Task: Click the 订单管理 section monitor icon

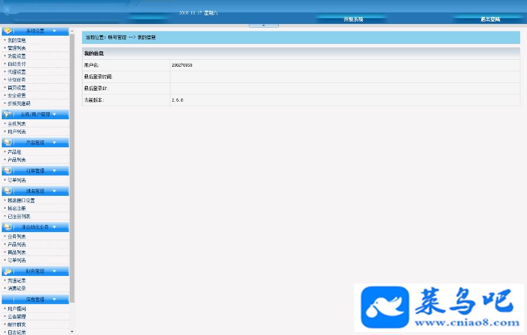Action: click(8, 171)
